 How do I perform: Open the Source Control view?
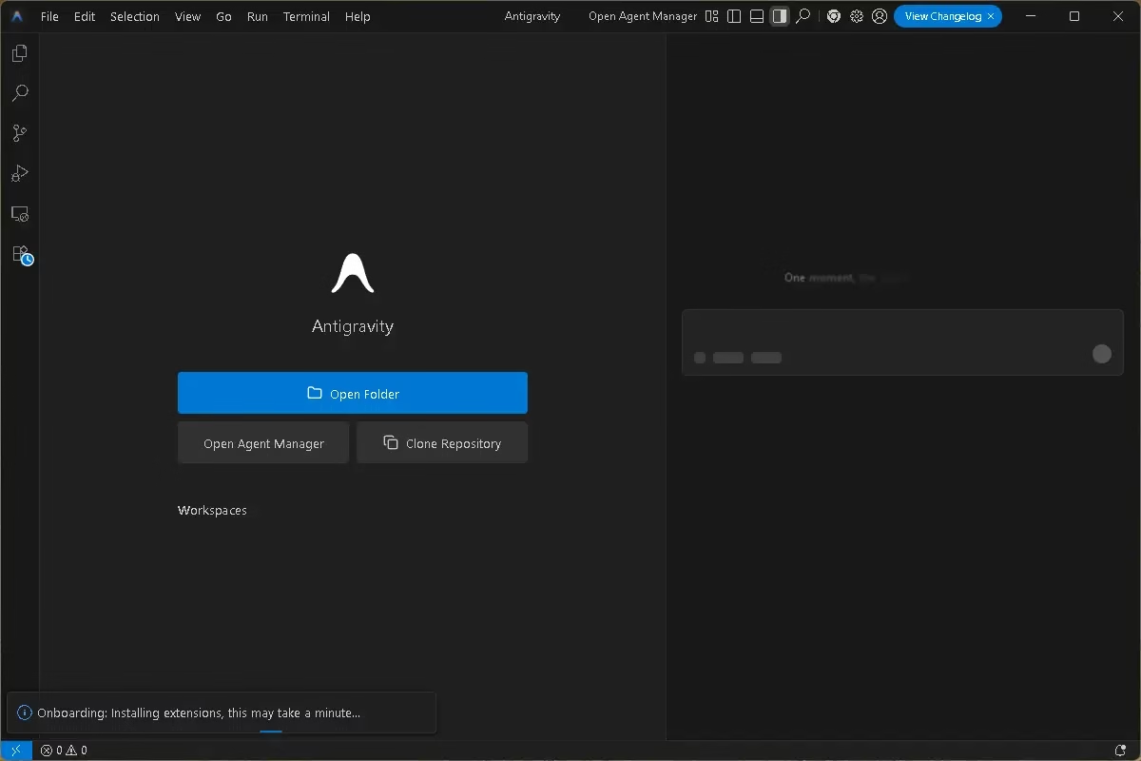click(19, 133)
